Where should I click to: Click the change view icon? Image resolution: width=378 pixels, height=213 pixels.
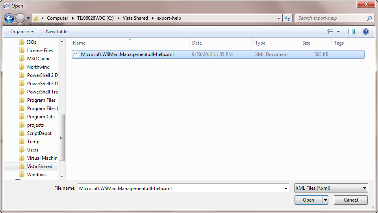pos(330,32)
